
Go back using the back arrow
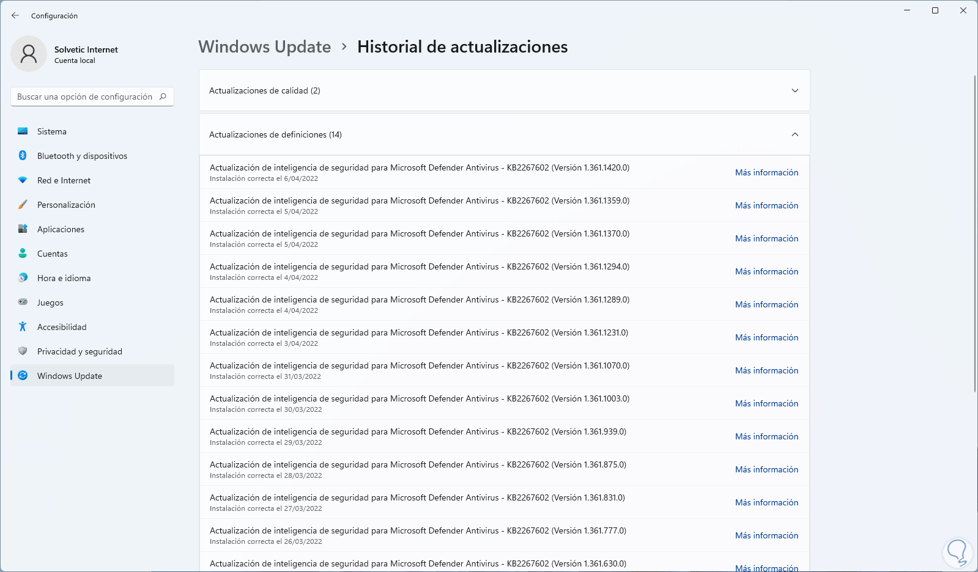click(15, 16)
